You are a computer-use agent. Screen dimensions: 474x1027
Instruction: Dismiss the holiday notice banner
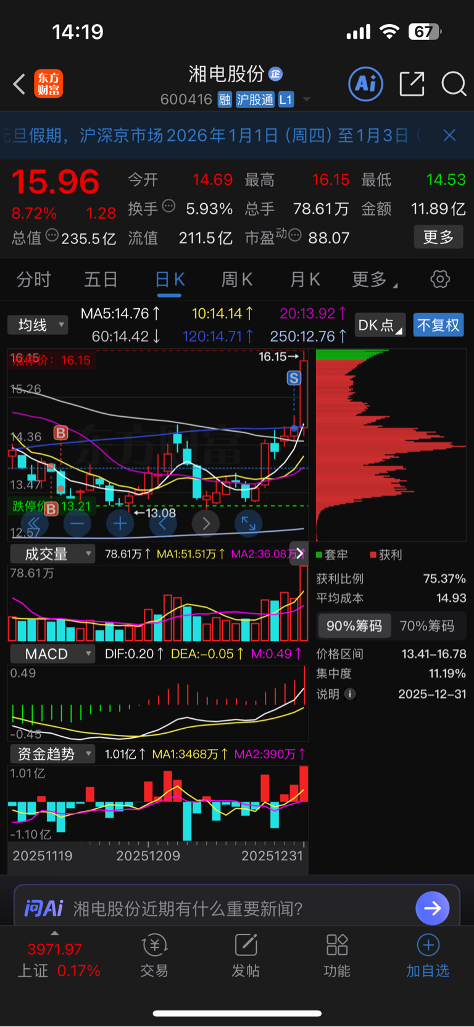(449, 135)
